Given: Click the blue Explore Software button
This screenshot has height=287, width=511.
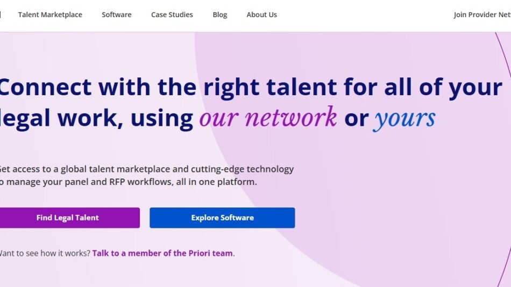Looking at the screenshot, I should (x=222, y=218).
